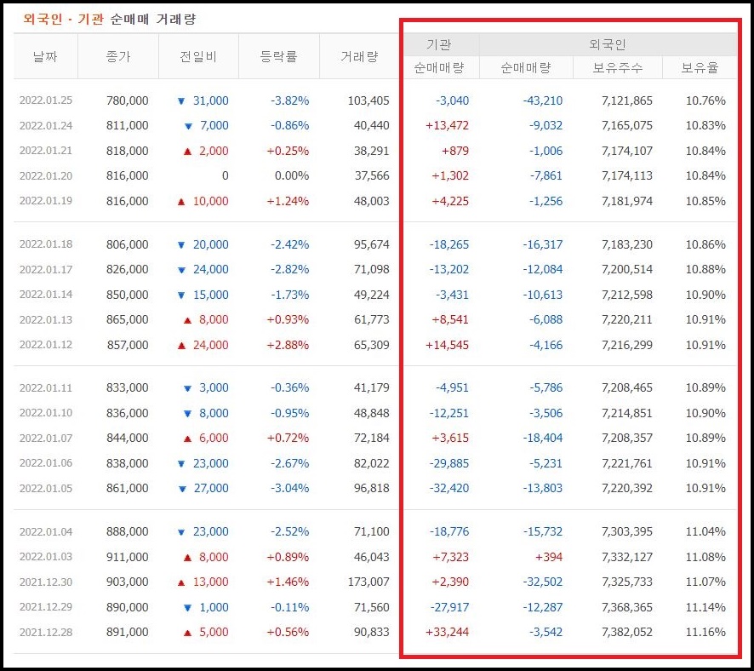Image resolution: width=754 pixels, height=671 pixels.
Task: Click closing price 911,000
Action: [x=127, y=557]
